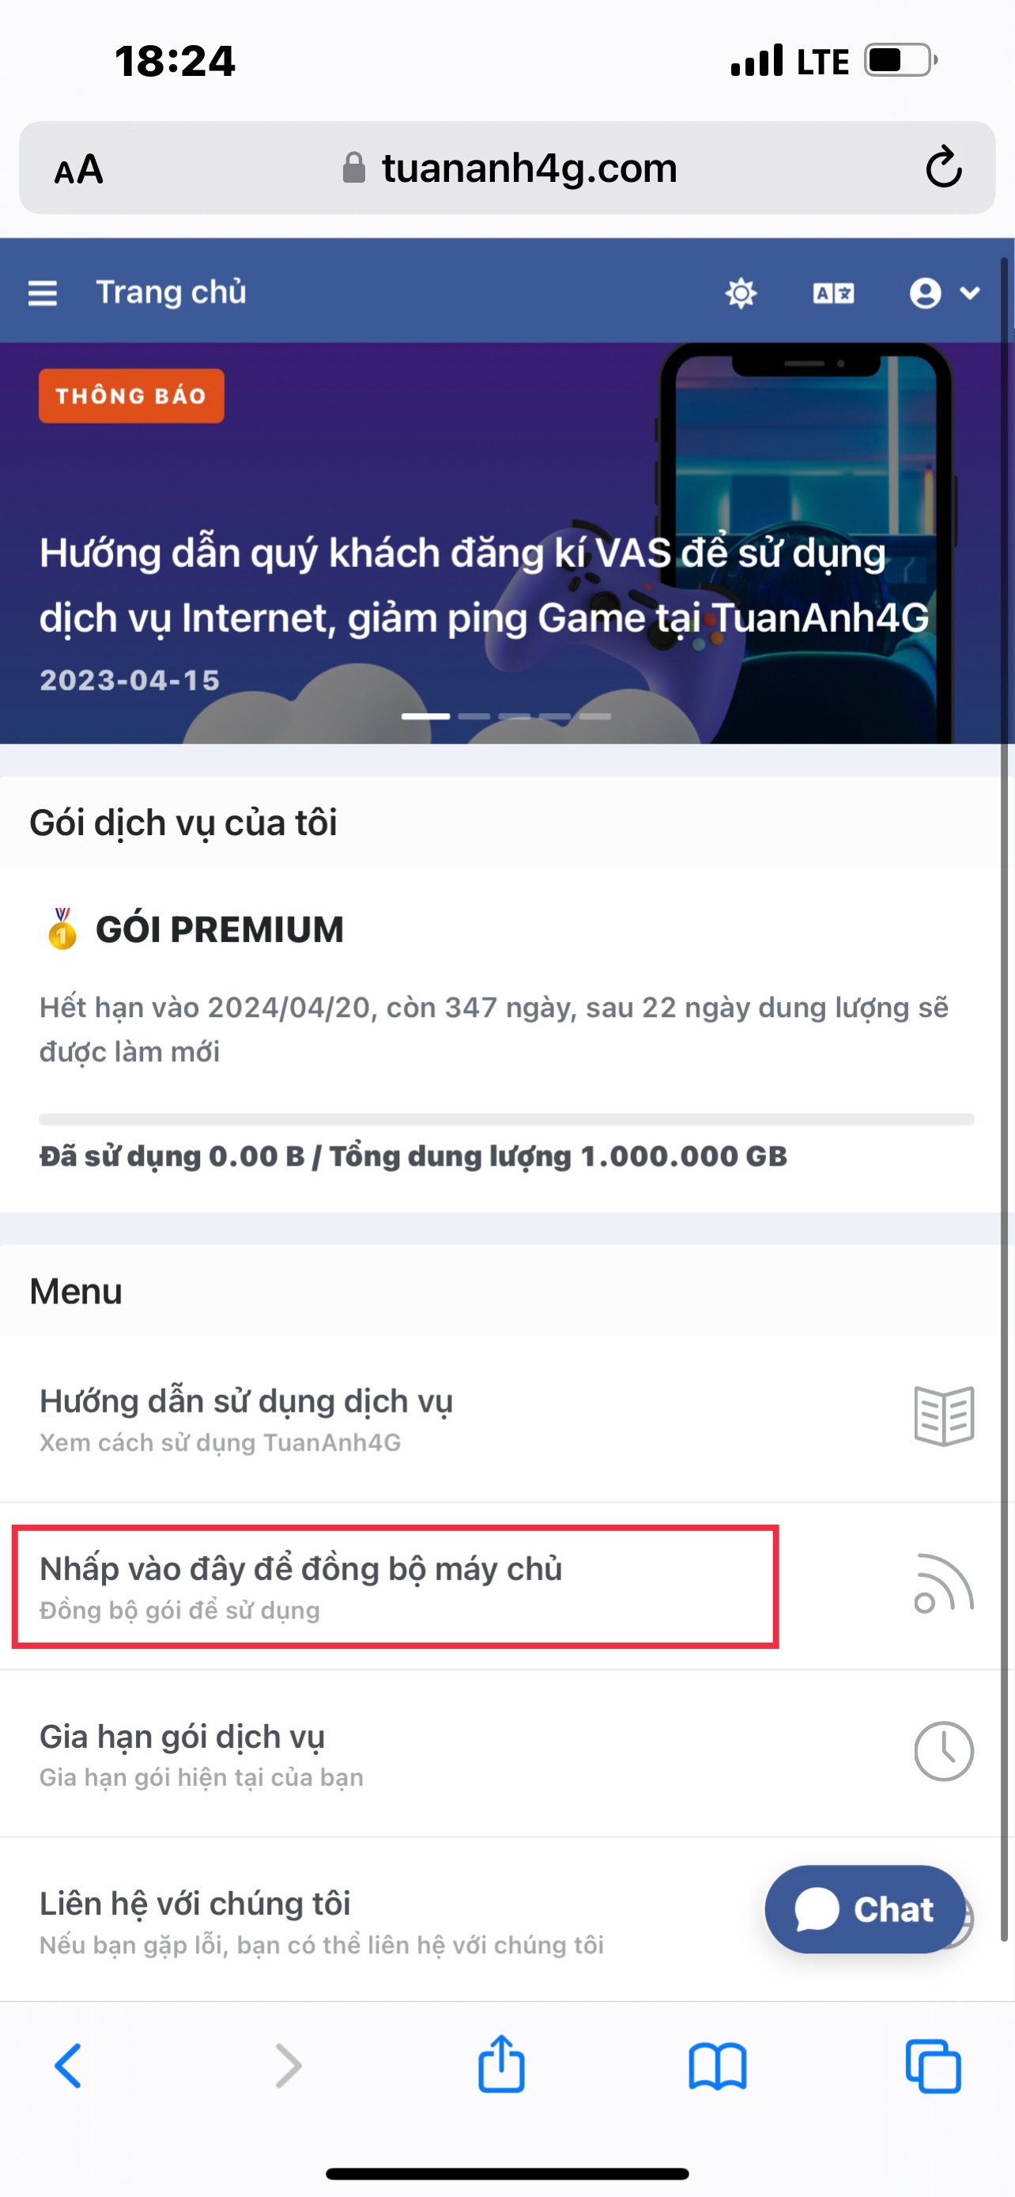Open the language translate icon
This screenshot has width=1015, height=2197.
tap(832, 293)
